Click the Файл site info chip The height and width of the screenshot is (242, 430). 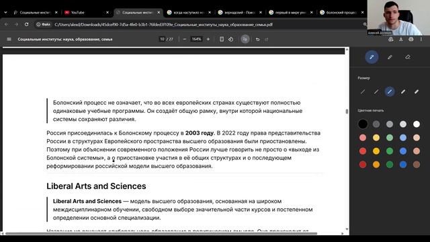(x=44, y=24)
